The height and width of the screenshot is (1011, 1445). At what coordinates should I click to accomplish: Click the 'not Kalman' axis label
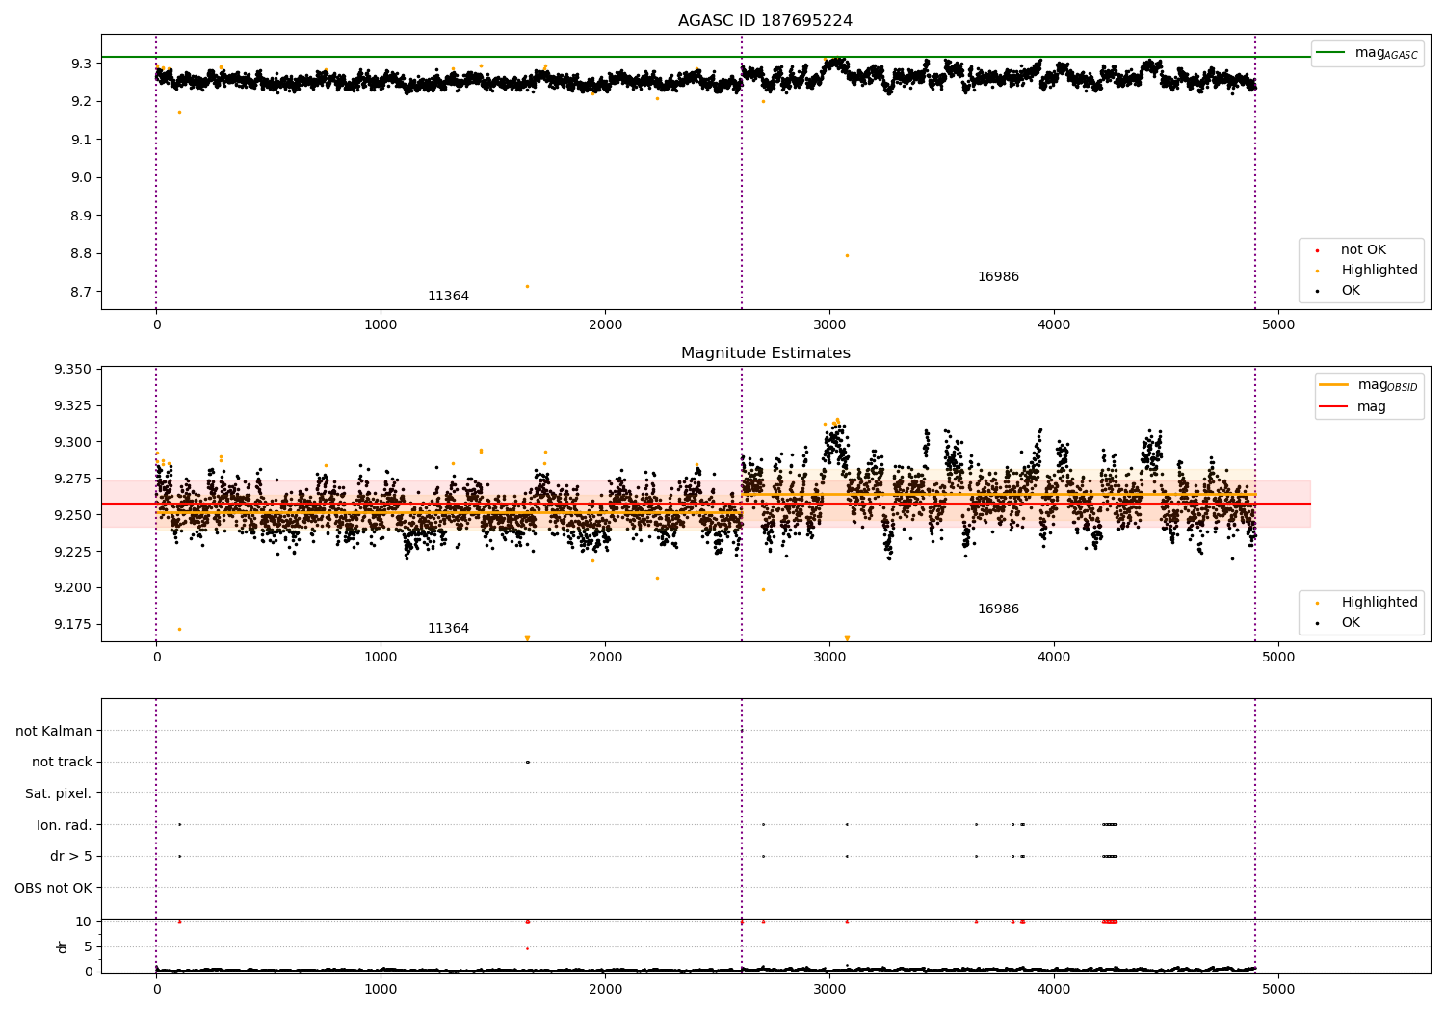click(x=54, y=732)
